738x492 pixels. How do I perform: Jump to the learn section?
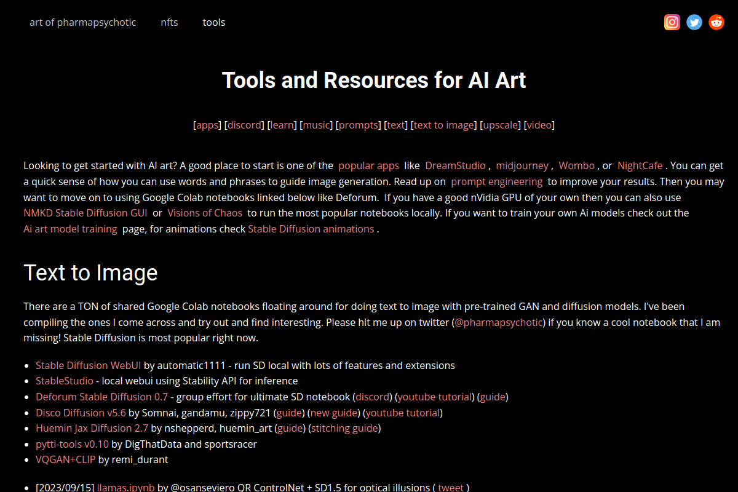coord(282,125)
